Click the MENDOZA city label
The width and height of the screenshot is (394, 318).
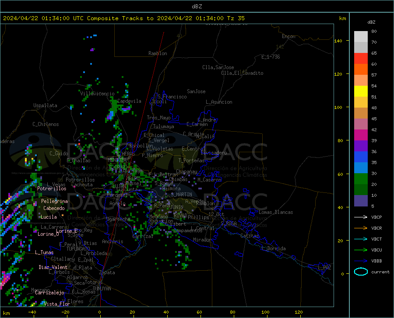point(117,160)
